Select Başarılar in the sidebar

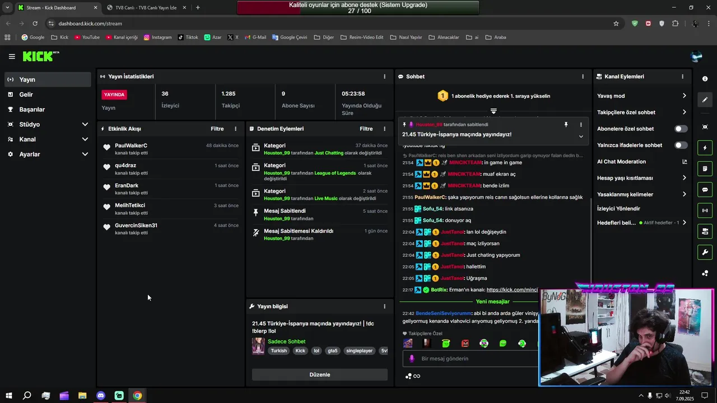(48, 109)
